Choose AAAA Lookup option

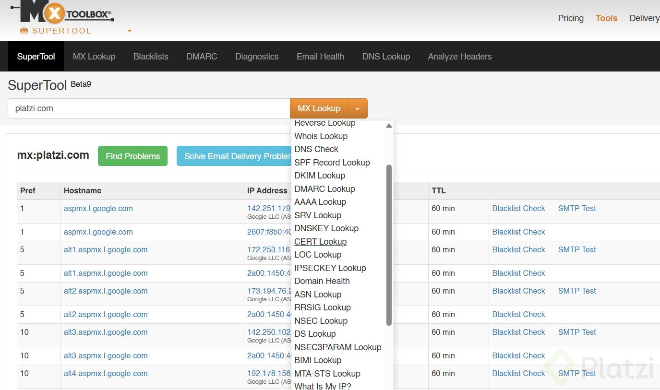320,202
